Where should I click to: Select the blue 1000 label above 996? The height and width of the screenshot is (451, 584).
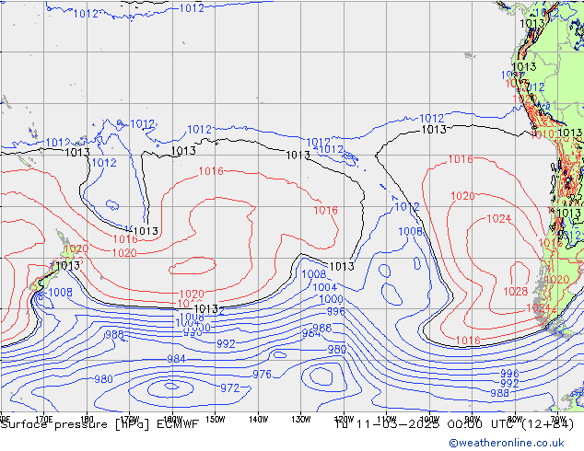[x=331, y=299]
